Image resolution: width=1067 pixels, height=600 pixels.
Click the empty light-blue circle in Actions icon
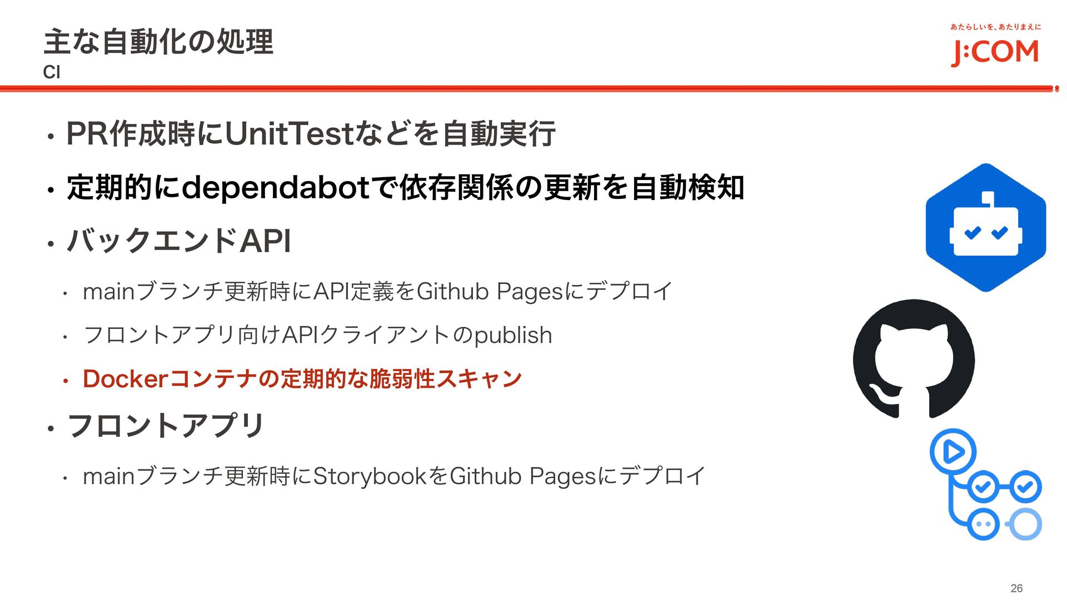click(x=1025, y=524)
